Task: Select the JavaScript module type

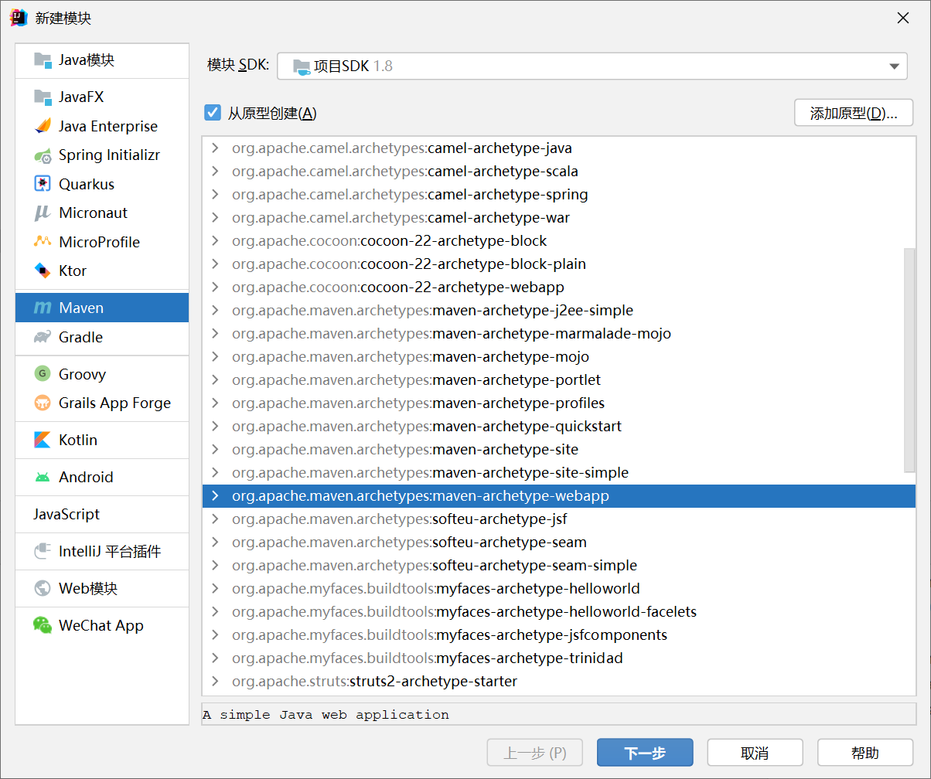Action: click(x=102, y=514)
